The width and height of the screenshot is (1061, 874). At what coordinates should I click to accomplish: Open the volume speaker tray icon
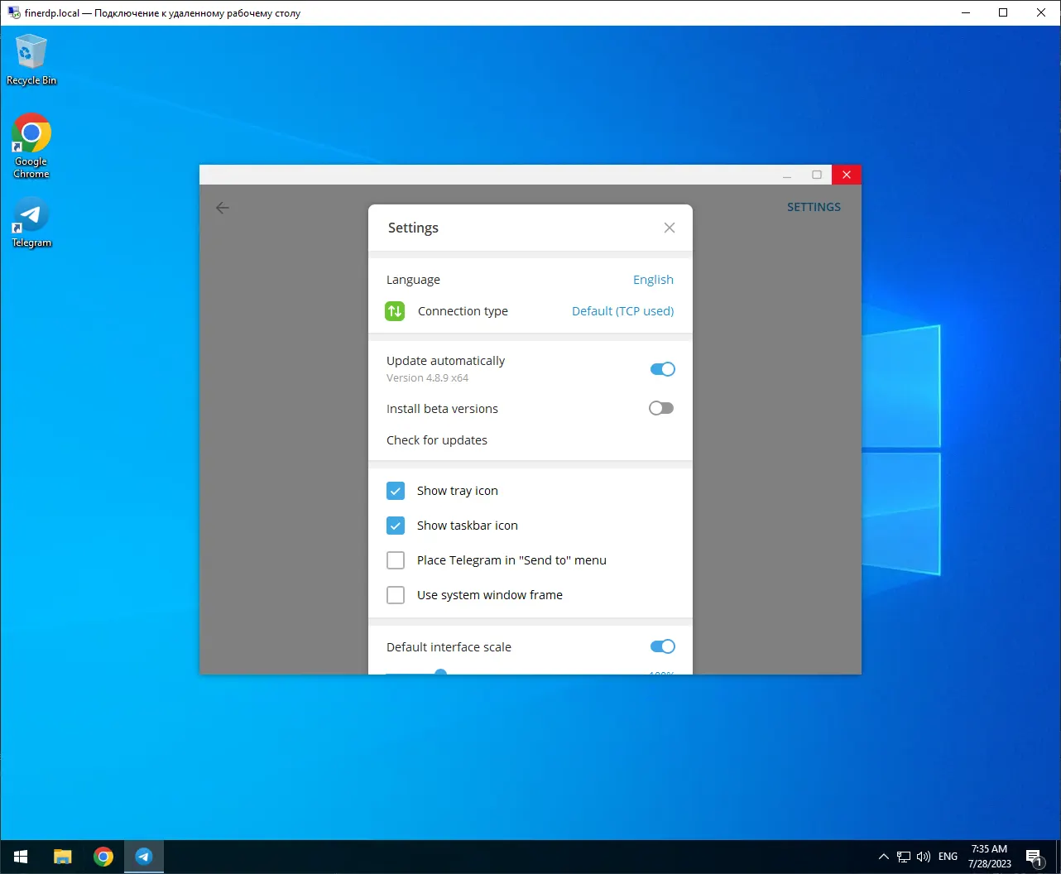[924, 857]
